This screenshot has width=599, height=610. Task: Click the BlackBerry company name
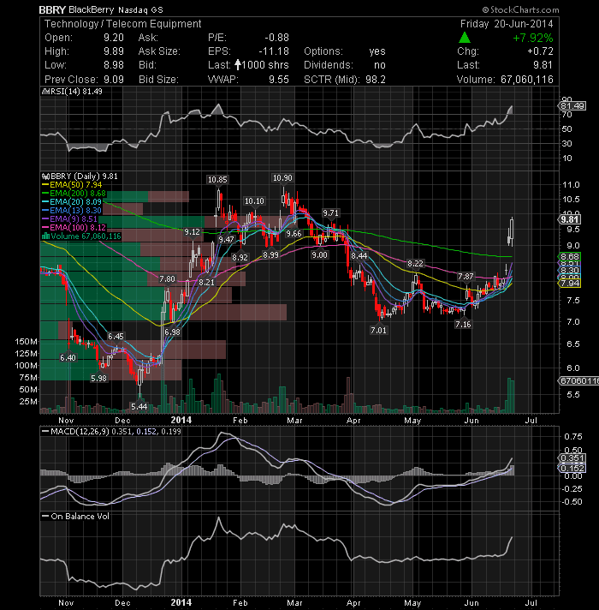point(92,9)
